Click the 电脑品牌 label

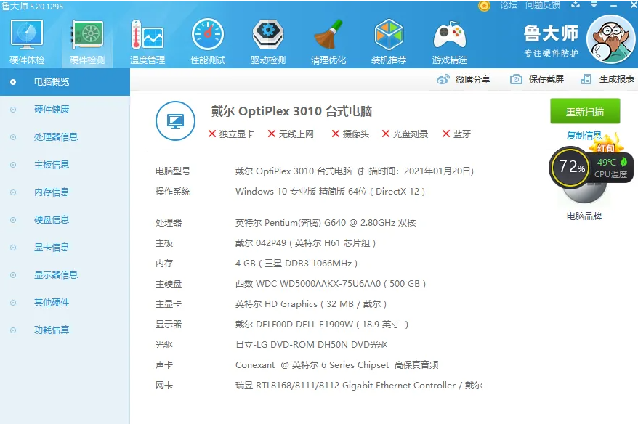[584, 216]
